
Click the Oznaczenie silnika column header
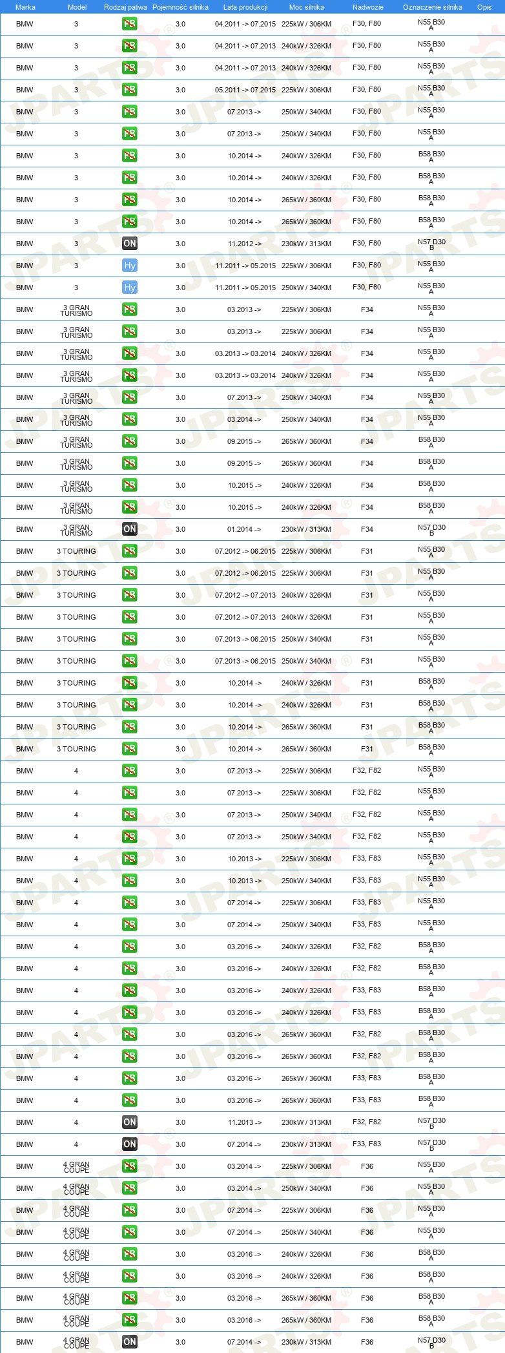point(433,7)
